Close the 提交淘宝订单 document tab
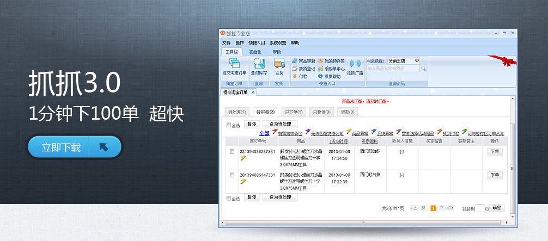The width and height of the screenshot is (548, 241). coord(253,92)
